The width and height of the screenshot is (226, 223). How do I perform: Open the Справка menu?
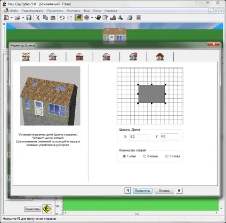click(x=111, y=11)
